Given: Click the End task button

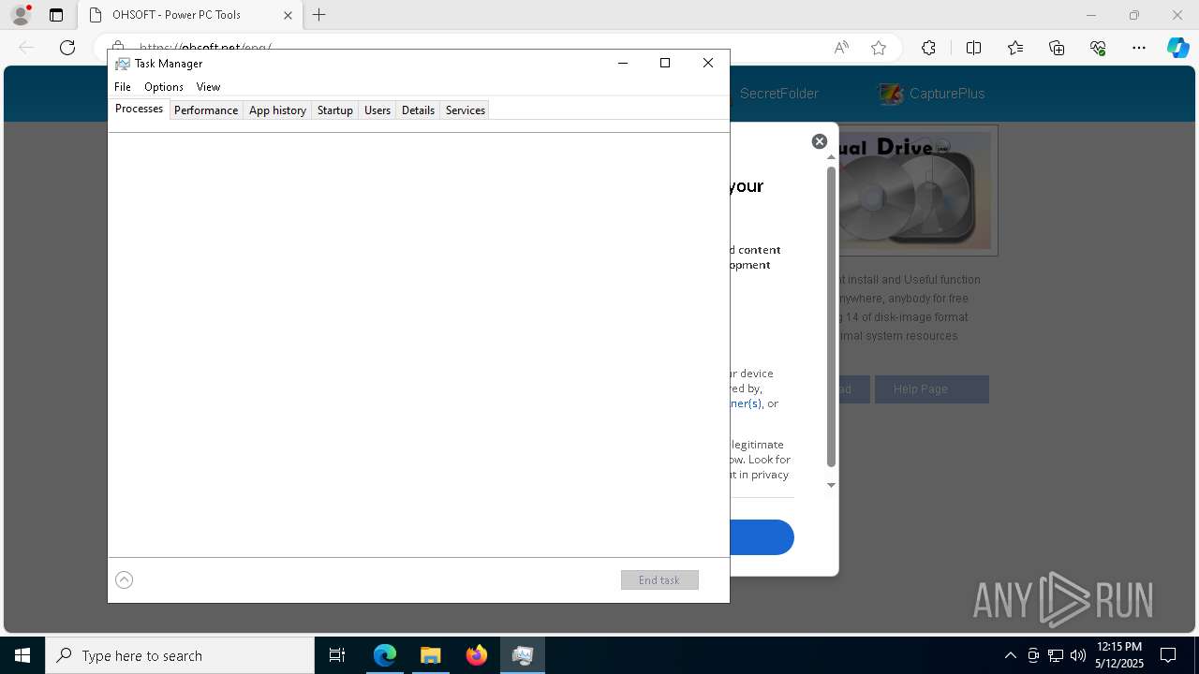Looking at the screenshot, I should tap(659, 580).
